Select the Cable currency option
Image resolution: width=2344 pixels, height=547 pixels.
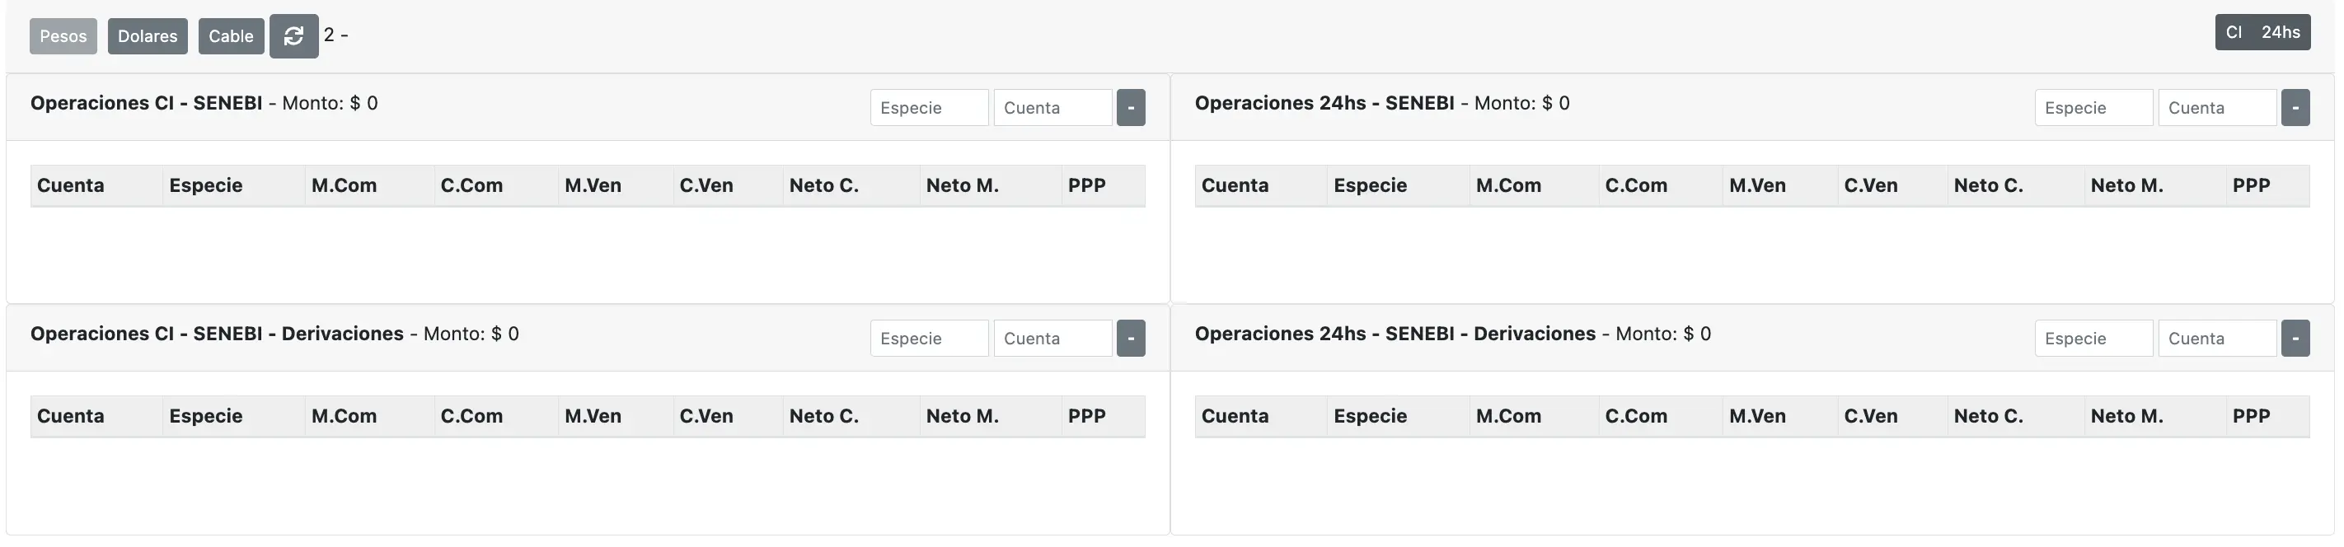pyautogui.click(x=231, y=36)
